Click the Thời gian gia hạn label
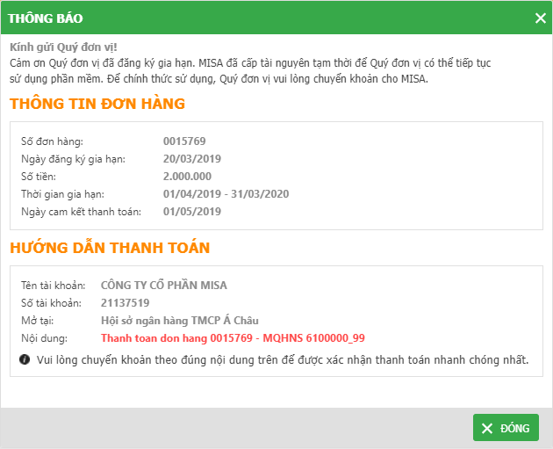The image size is (553, 449). point(63,194)
